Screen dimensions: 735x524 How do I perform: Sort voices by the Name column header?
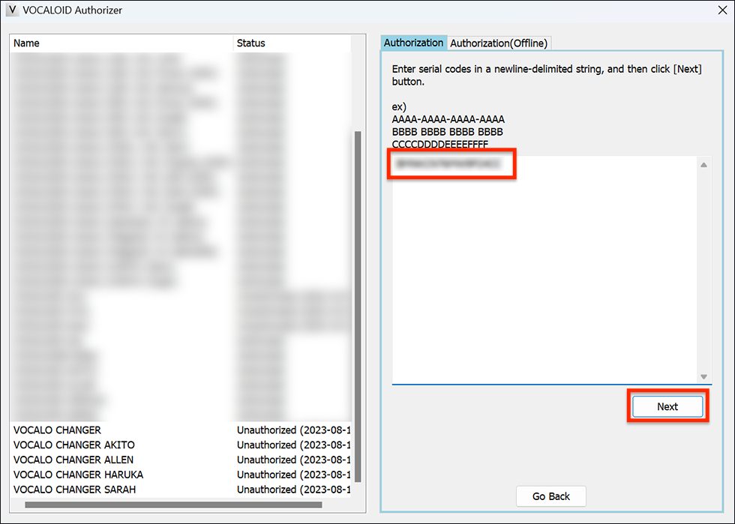click(26, 43)
